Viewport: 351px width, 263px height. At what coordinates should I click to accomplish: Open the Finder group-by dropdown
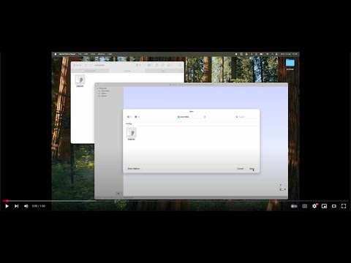click(149, 65)
